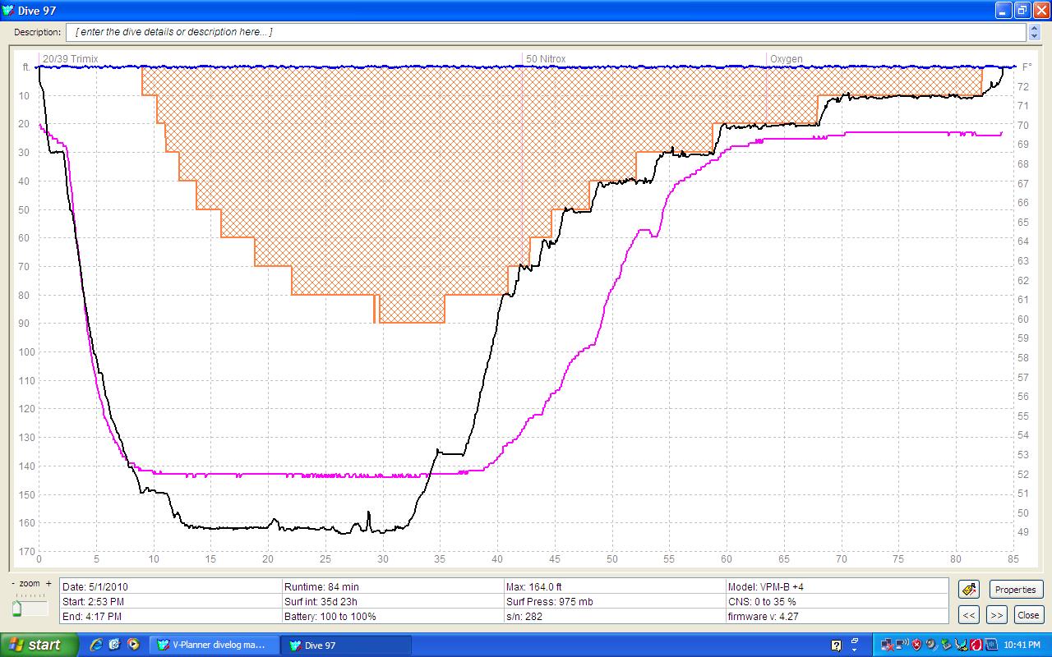Click the red circular tray icon
1052x657 pixels.
click(976, 645)
